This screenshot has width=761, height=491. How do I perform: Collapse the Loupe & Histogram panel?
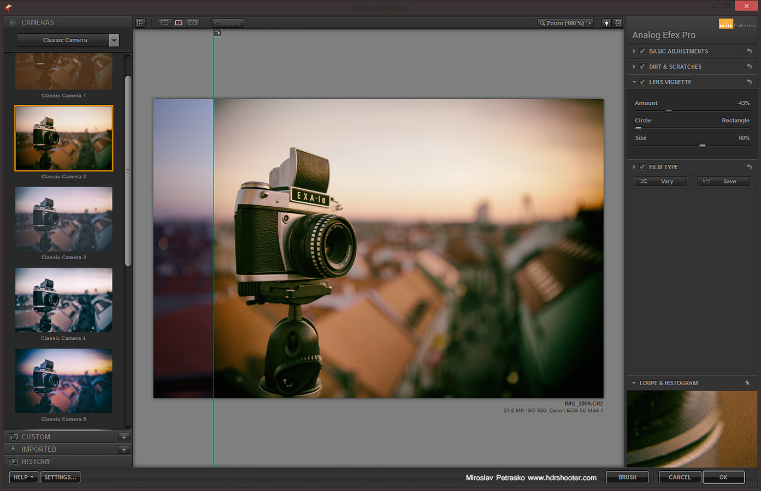[634, 383]
